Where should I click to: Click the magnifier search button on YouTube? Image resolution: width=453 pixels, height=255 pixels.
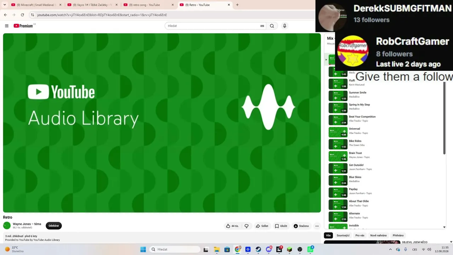(272, 26)
